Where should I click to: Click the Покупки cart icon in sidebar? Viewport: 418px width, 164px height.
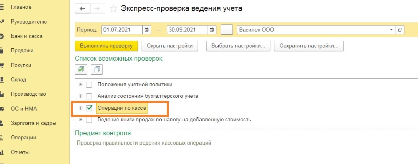(x=2, y=65)
